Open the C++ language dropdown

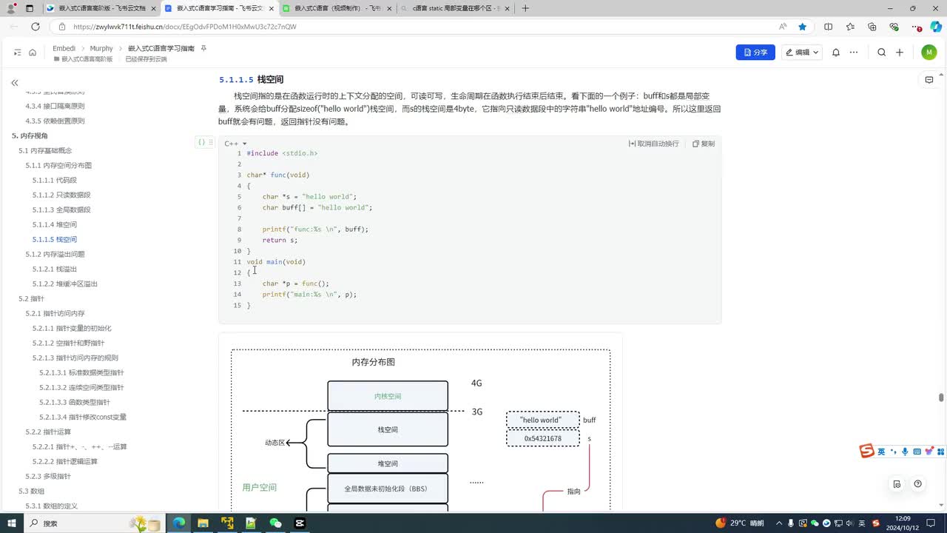tap(235, 144)
